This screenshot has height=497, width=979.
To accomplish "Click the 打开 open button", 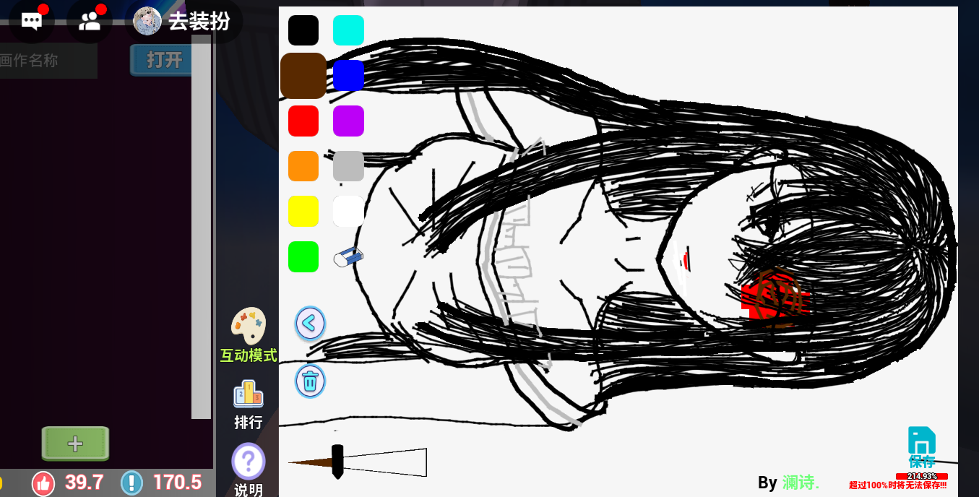I will click(164, 60).
